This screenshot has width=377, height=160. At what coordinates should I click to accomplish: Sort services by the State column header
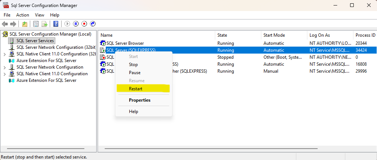click(x=222, y=35)
